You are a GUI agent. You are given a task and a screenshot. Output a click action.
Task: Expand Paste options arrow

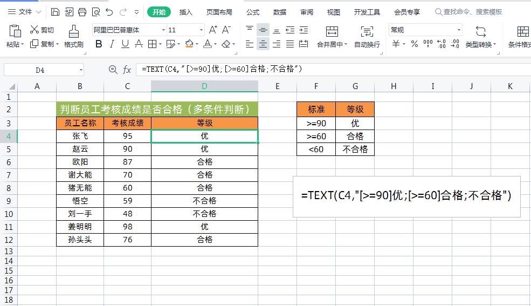pyautogui.click(x=22, y=44)
